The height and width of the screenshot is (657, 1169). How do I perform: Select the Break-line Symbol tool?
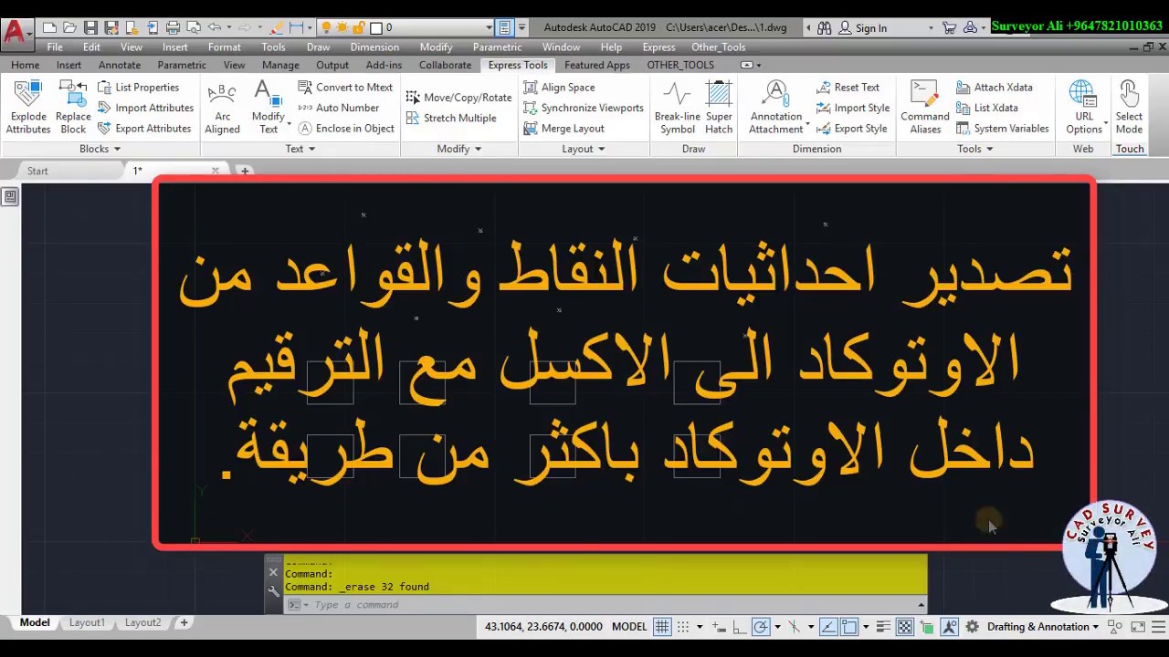tap(677, 108)
